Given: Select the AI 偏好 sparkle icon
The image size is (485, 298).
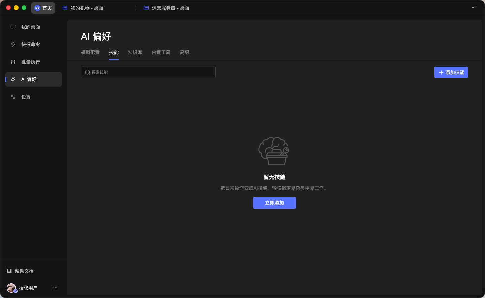Looking at the screenshot, I should tap(13, 79).
